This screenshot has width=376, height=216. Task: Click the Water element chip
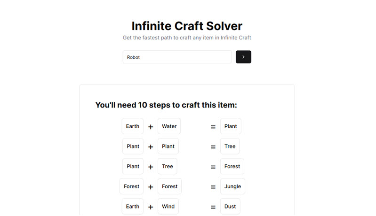[169, 126]
